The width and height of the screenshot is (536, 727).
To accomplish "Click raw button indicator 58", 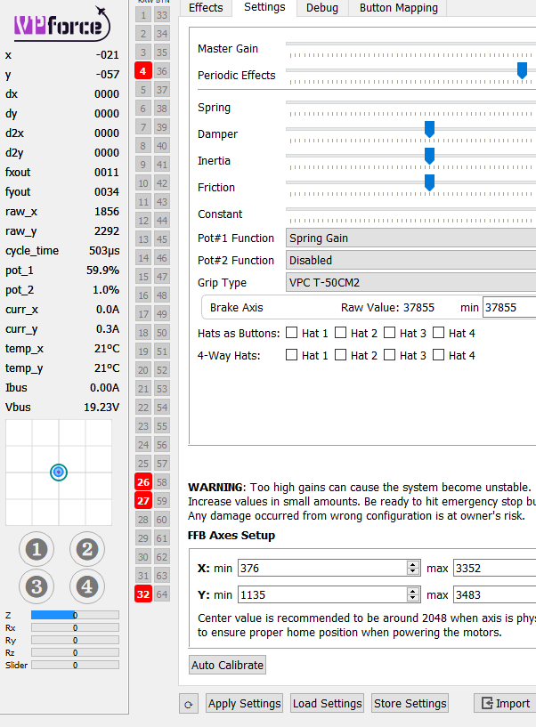I will pyautogui.click(x=162, y=482).
